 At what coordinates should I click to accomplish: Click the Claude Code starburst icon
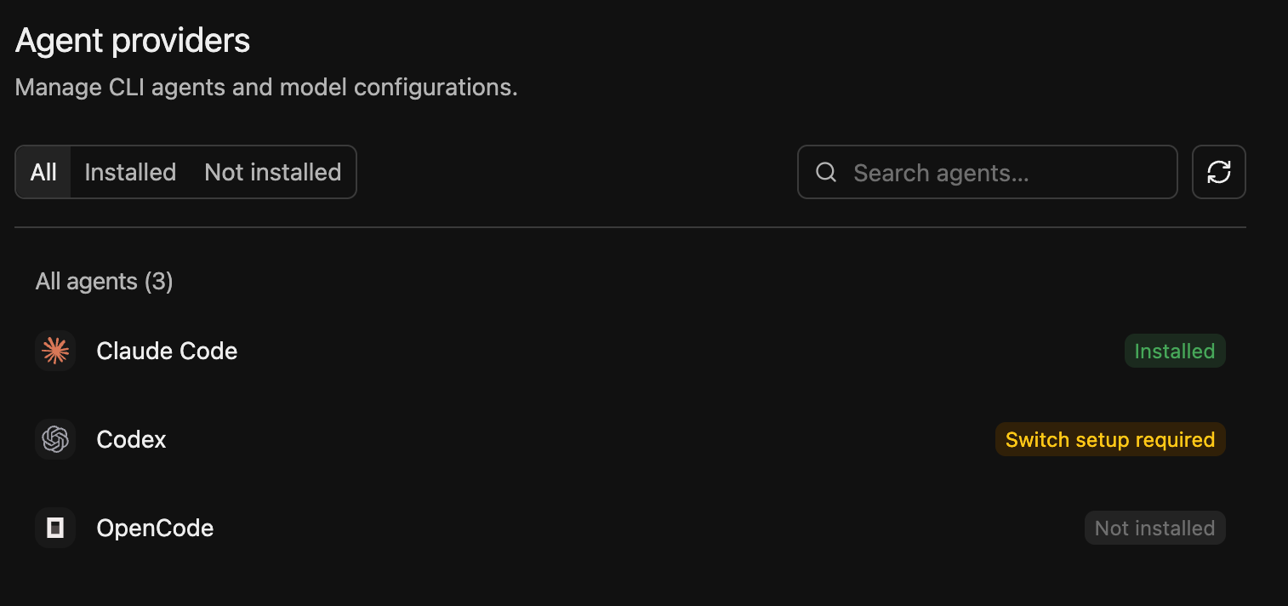(x=55, y=351)
